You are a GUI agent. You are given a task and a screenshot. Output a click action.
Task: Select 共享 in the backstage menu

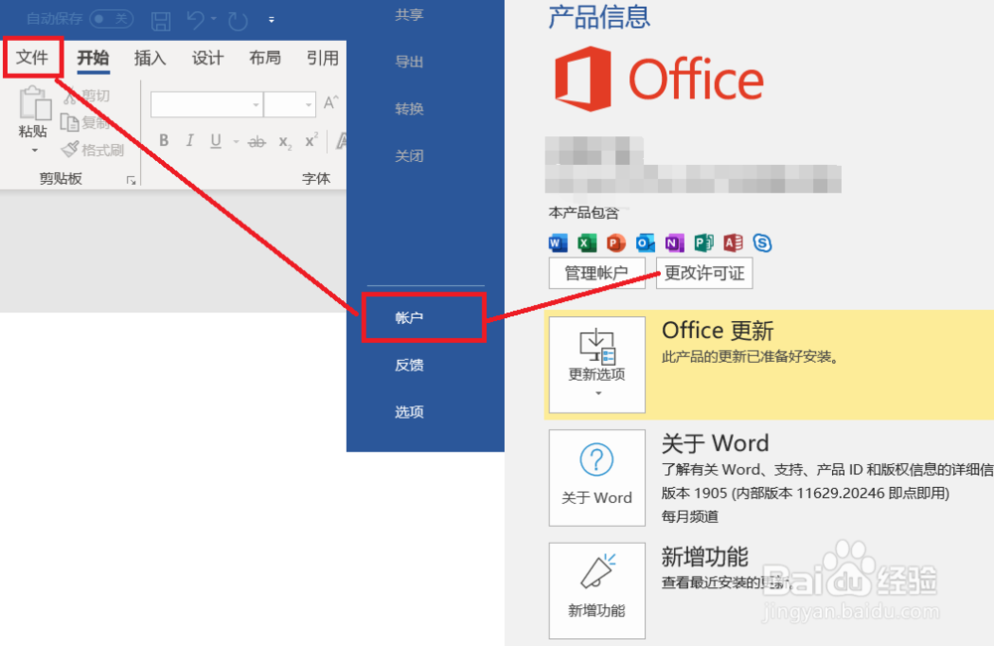coord(409,15)
